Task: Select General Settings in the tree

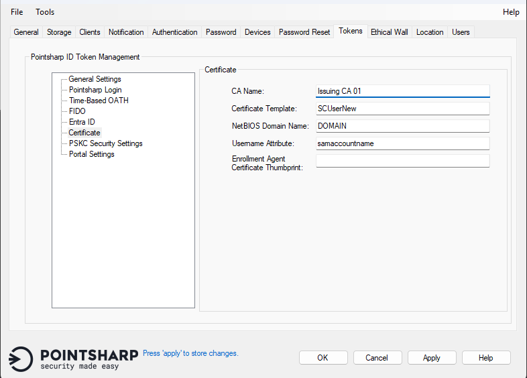Action: coord(95,79)
